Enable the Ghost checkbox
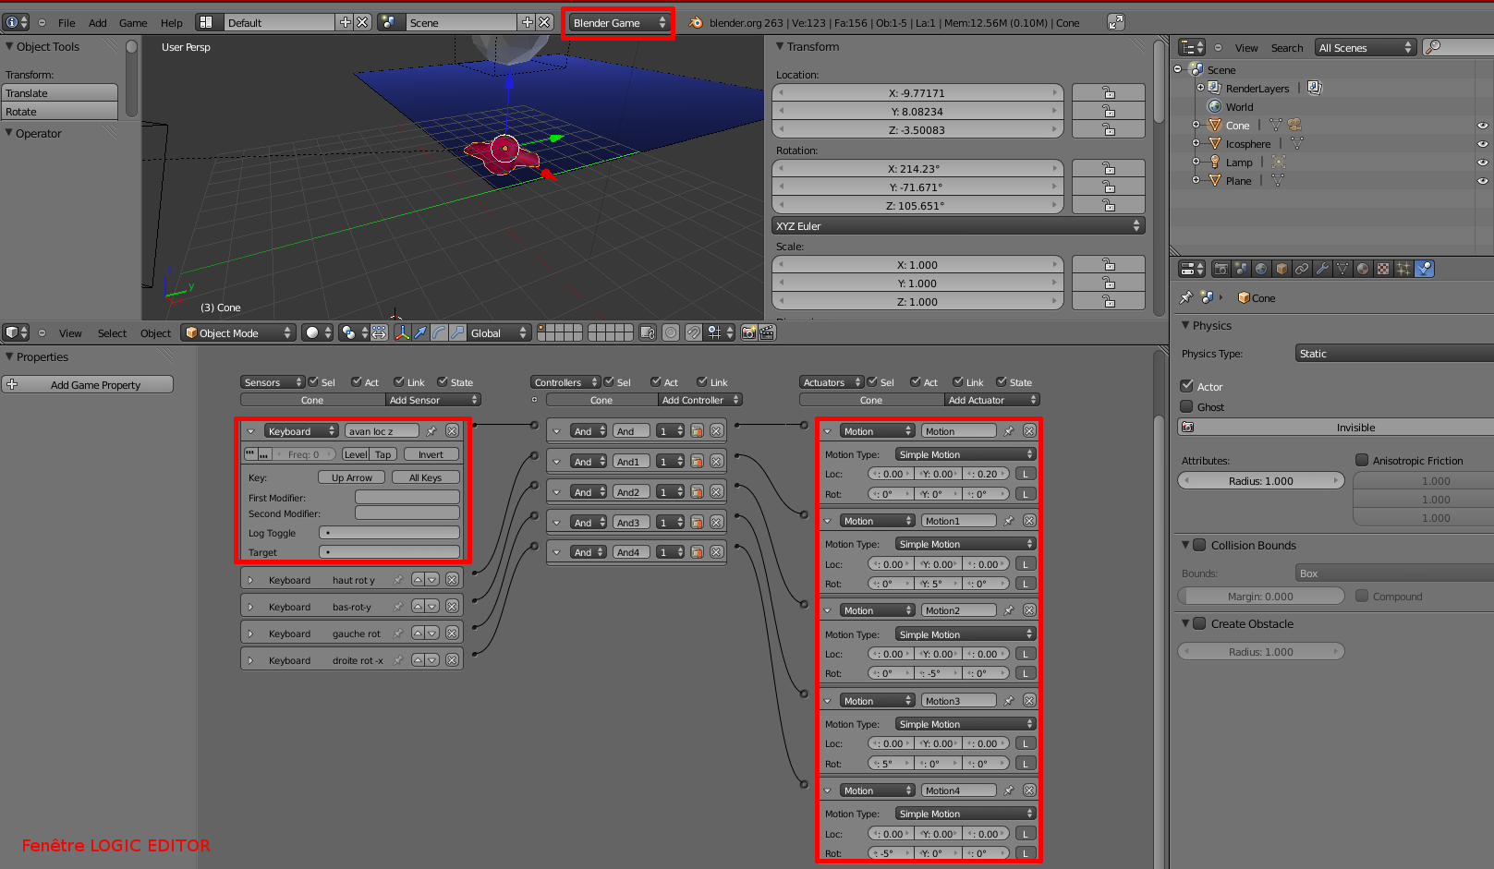This screenshot has width=1494, height=869. click(1187, 406)
